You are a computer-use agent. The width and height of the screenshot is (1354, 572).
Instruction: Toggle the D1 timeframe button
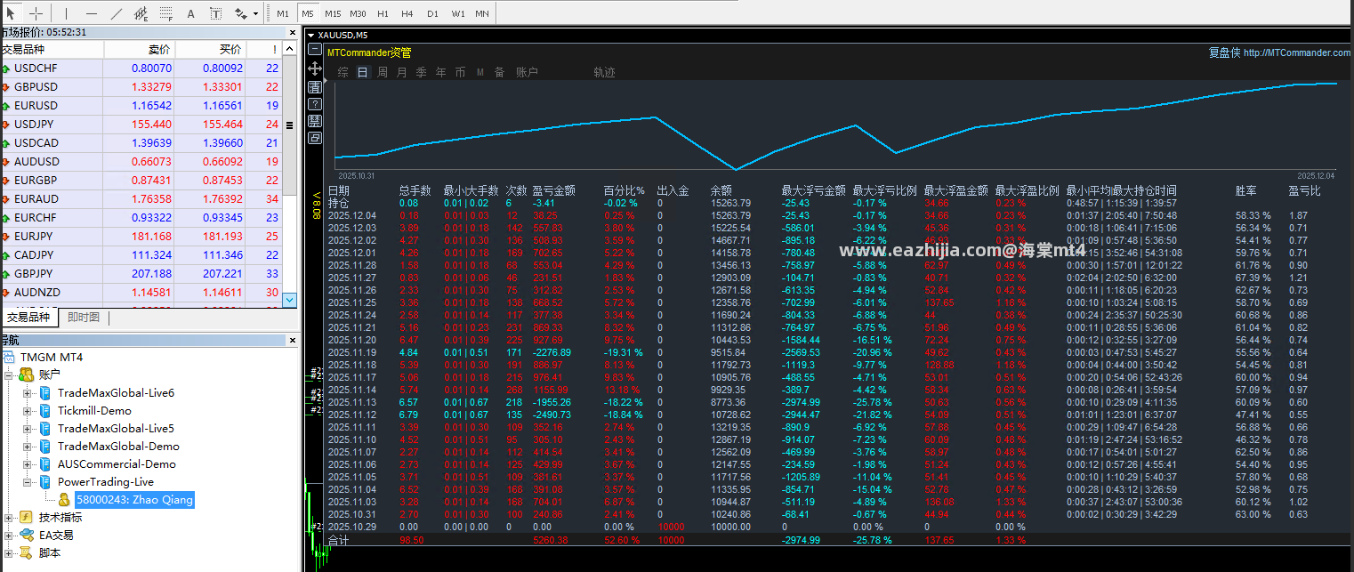[x=432, y=13]
